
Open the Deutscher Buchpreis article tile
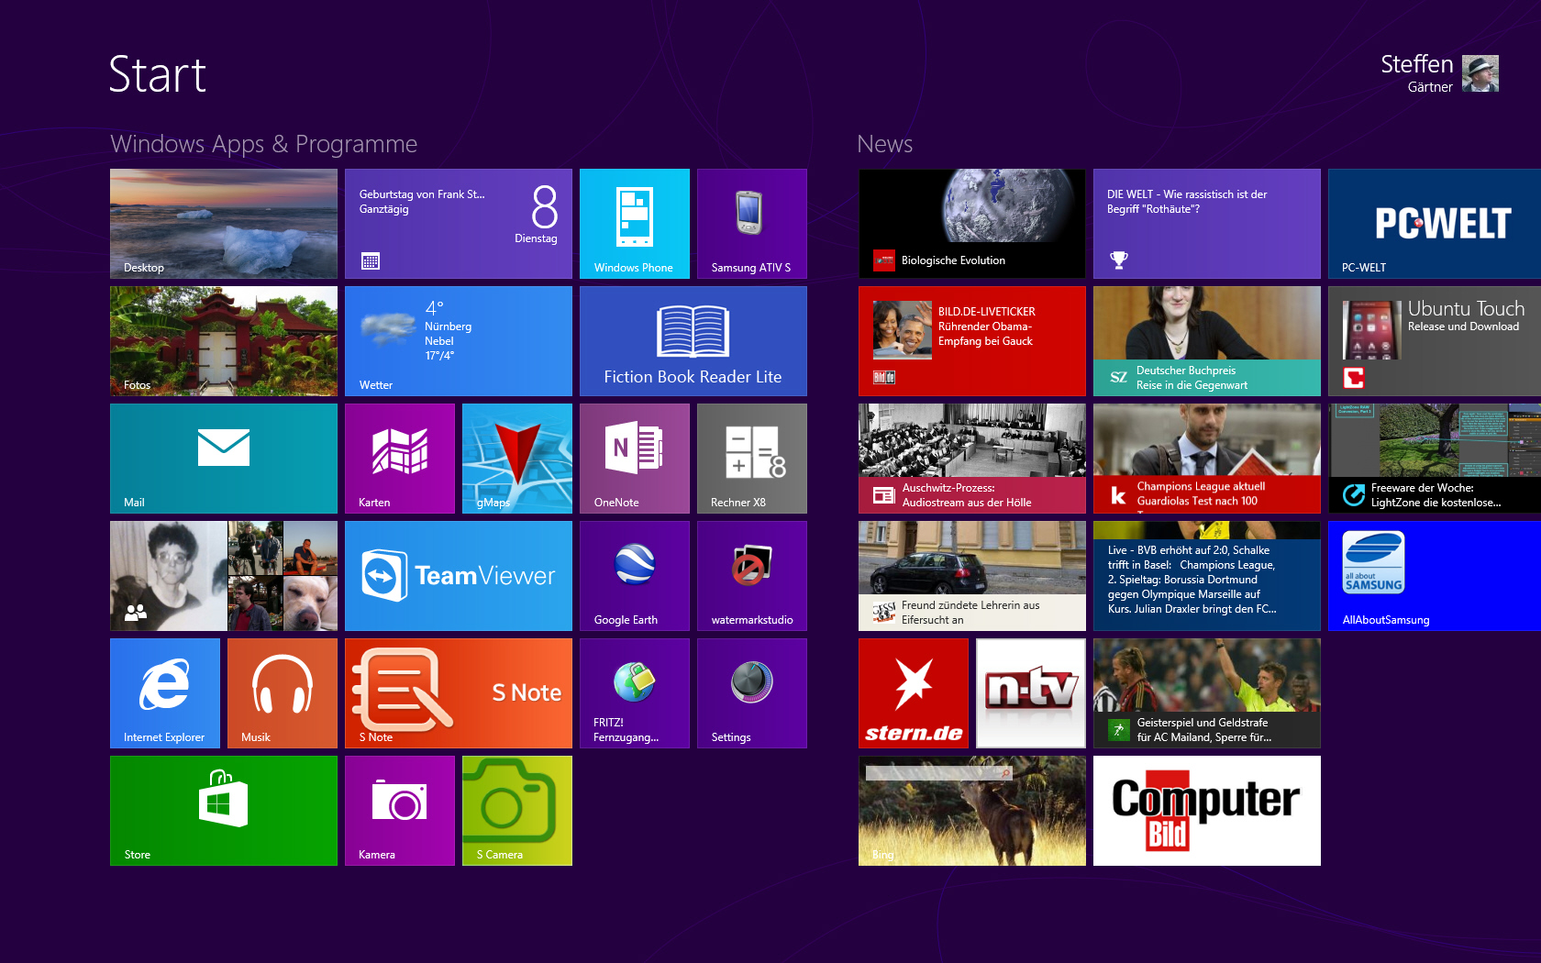1207,341
